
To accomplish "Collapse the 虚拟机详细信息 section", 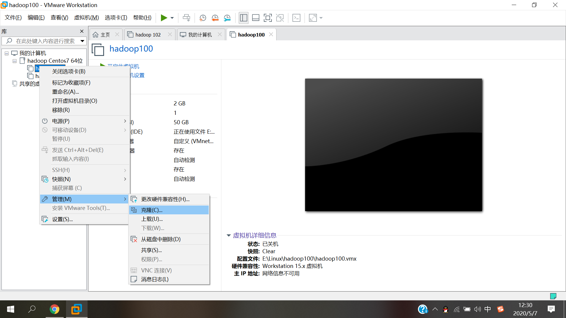I will point(228,235).
